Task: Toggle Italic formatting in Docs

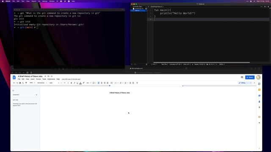Action: (75, 83)
